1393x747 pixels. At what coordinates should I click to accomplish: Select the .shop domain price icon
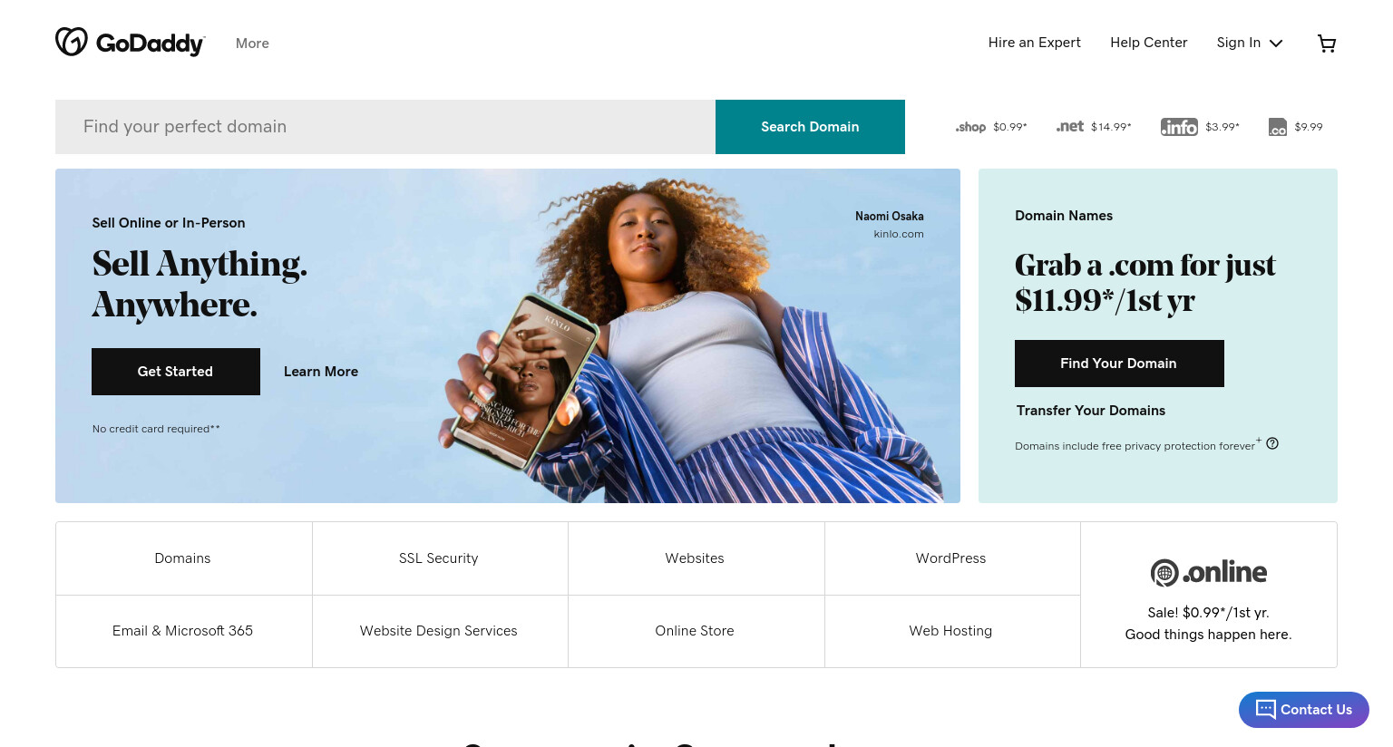(970, 127)
